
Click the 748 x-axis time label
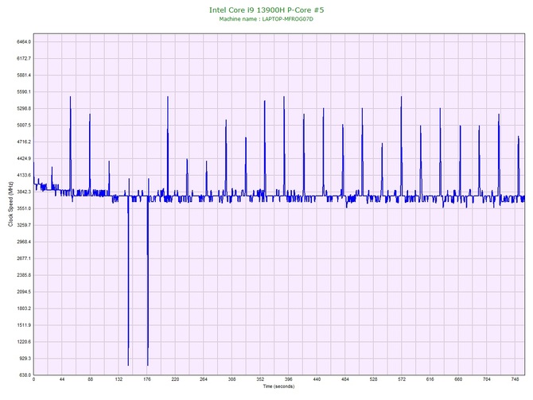(x=515, y=379)
